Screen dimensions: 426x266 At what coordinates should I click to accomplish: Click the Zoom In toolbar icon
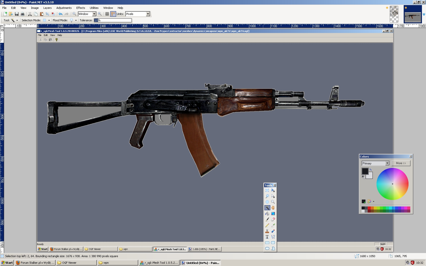(x=100, y=14)
